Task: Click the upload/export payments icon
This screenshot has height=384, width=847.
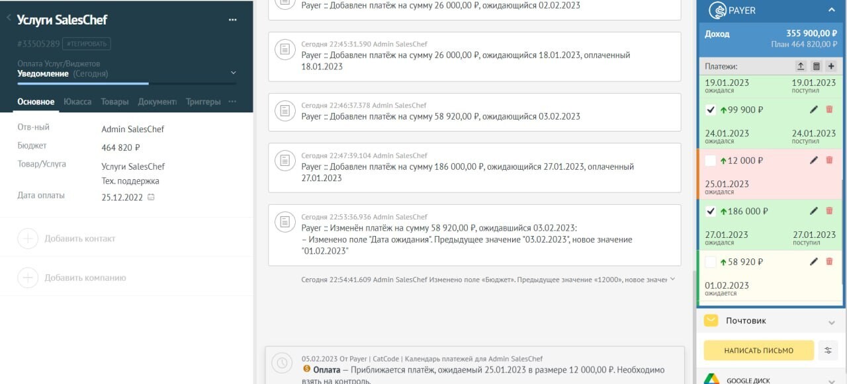Action: click(x=801, y=66)
